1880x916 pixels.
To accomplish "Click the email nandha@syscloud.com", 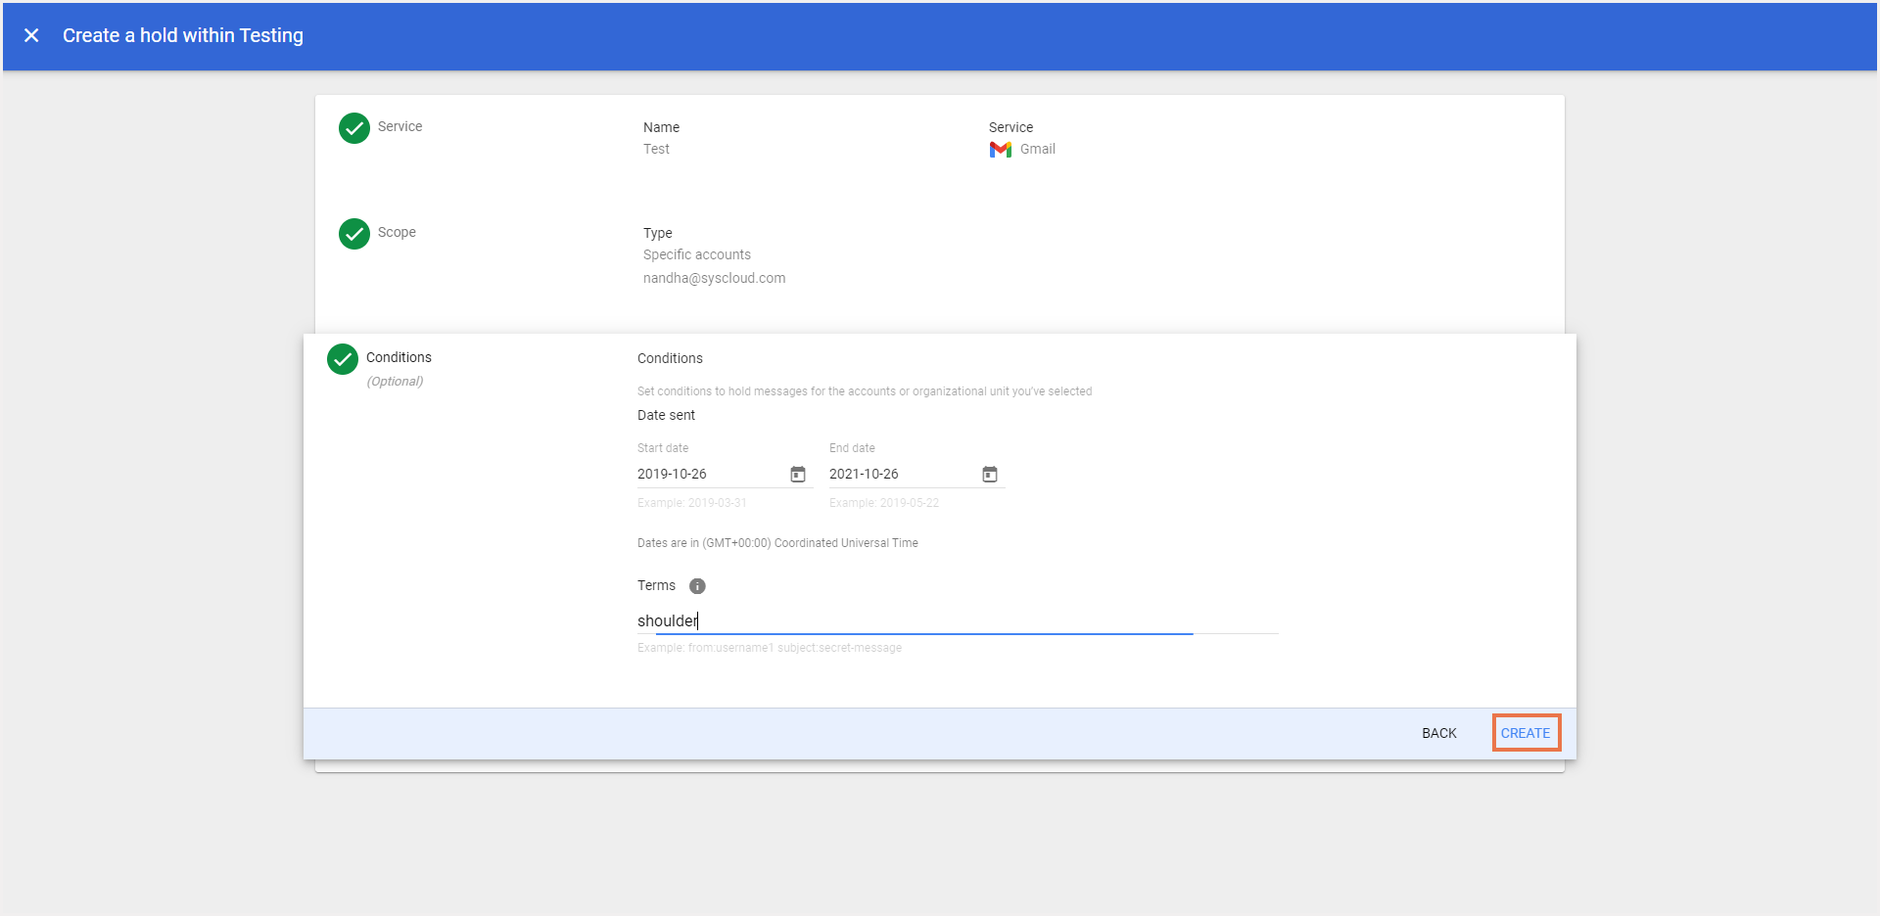I will (x=715, y=278).
